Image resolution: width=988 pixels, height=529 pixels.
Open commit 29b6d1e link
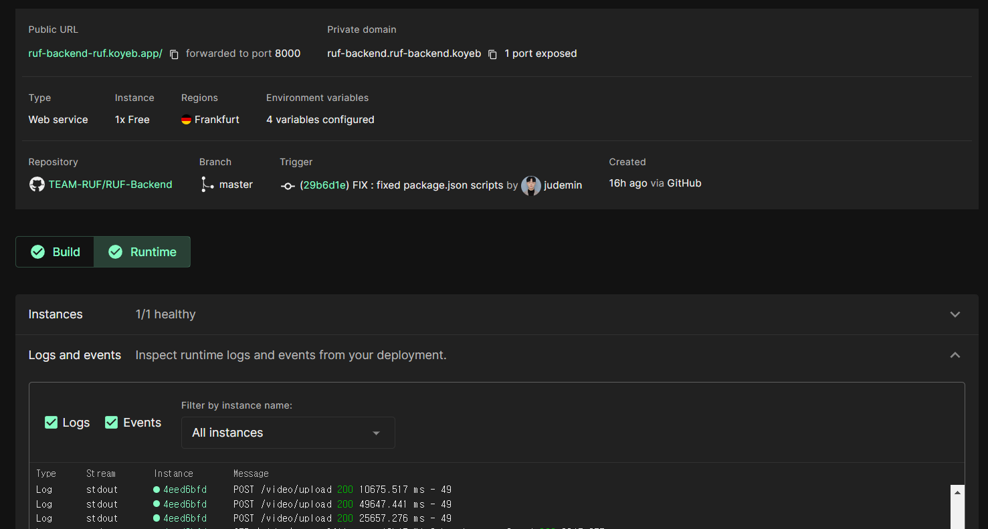tap(324, 185)
